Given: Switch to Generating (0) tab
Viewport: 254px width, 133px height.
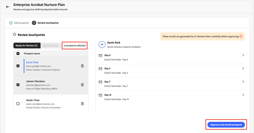Looking at the screenshot, I should click(x=51, y=45).
